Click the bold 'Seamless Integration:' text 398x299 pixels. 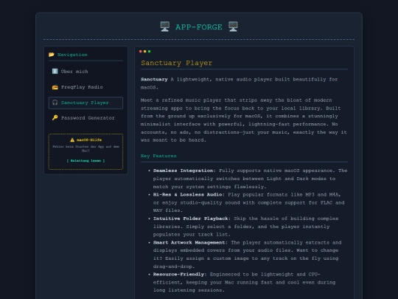184,171
